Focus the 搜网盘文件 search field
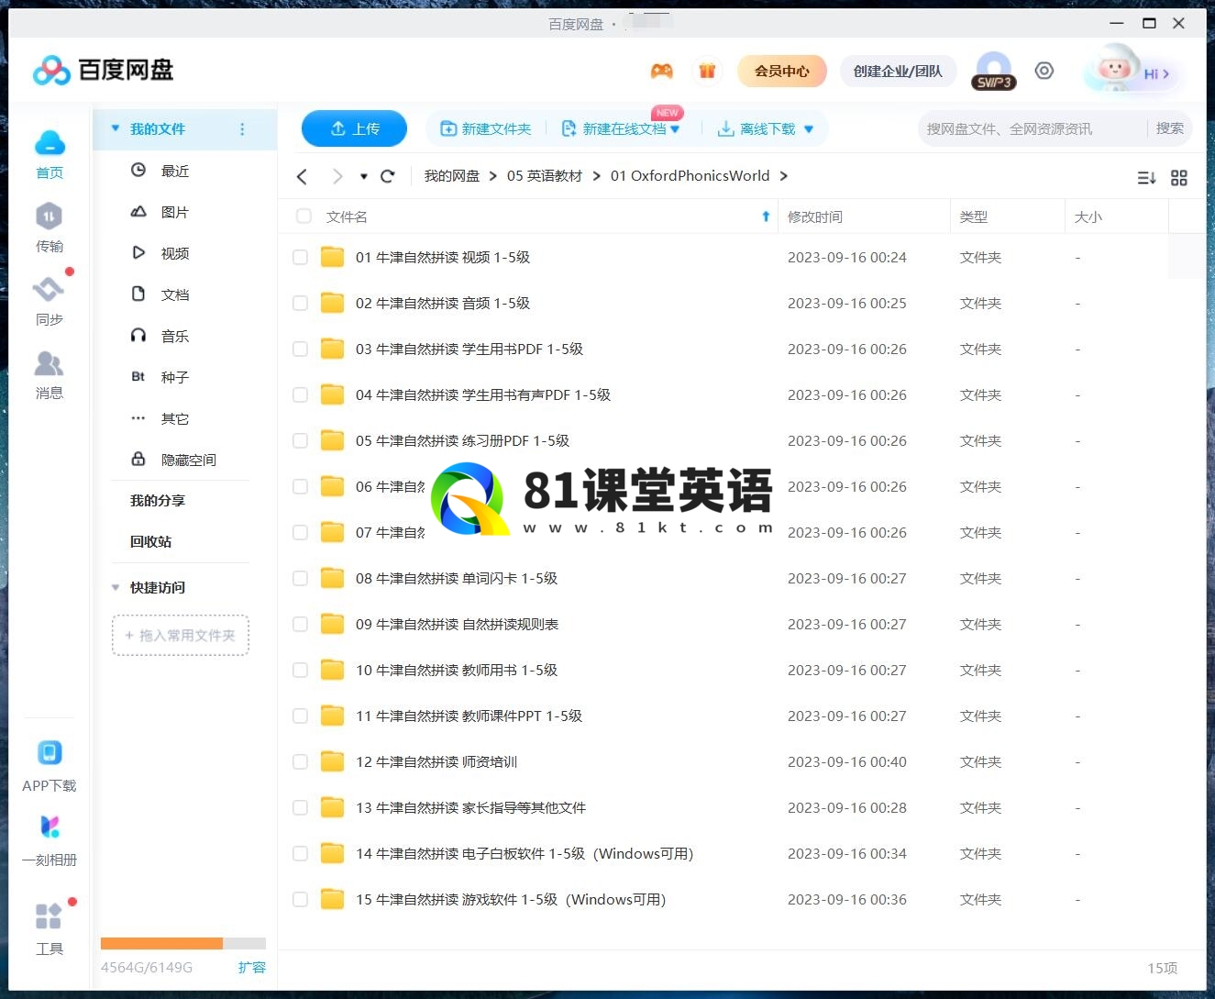The height and width of the screenshot is (999, 1215). click(1032, 129)
